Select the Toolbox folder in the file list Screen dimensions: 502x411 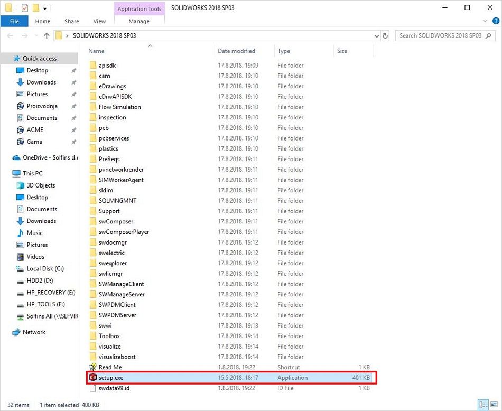(x=109, y=336)
